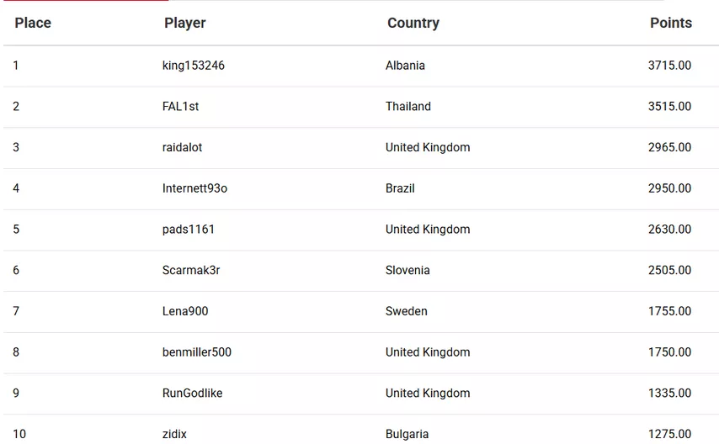Click the Place column header

(x=33, y=24)
